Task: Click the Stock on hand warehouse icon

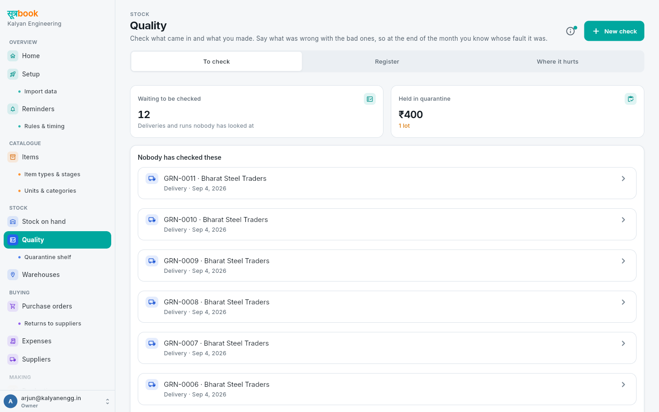Action: click(x=13, y=222)
